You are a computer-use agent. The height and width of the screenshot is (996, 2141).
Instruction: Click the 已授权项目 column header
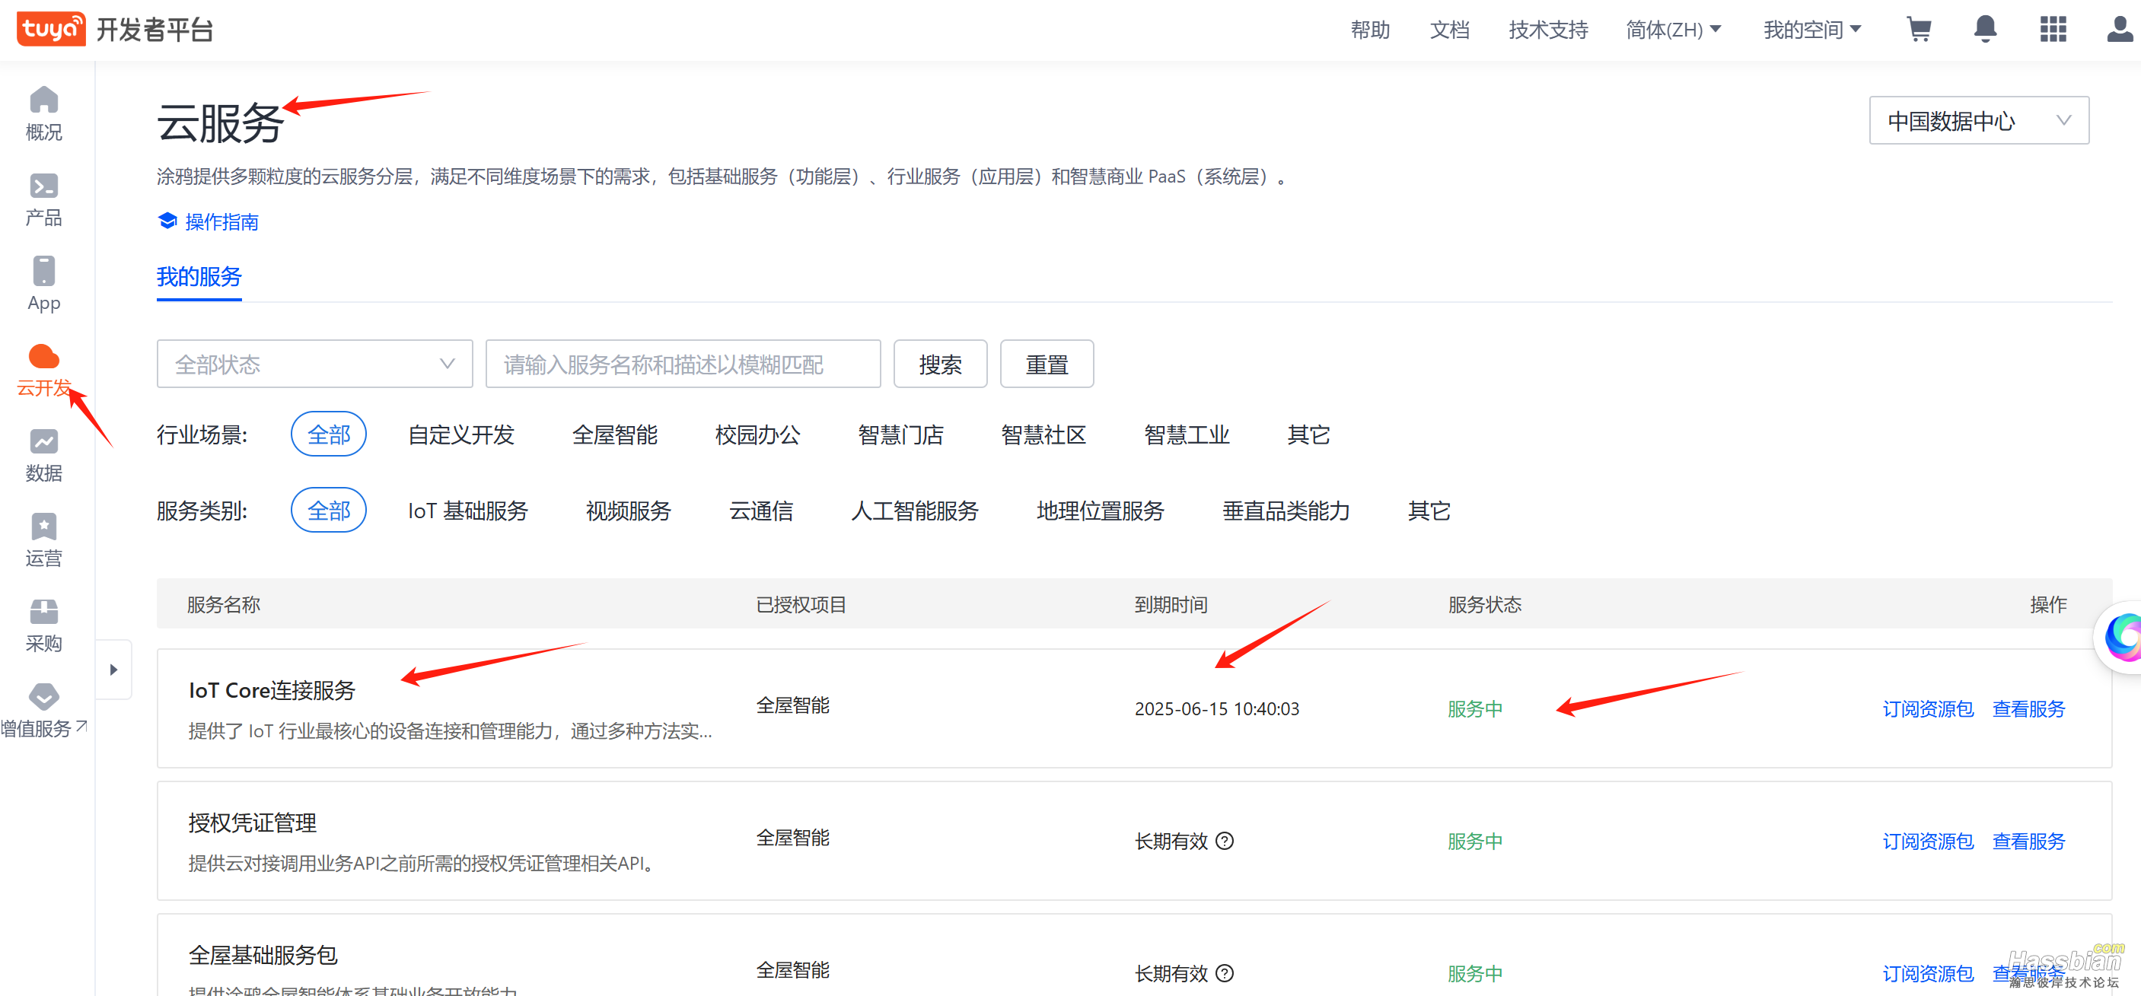[x=801, y=604]
